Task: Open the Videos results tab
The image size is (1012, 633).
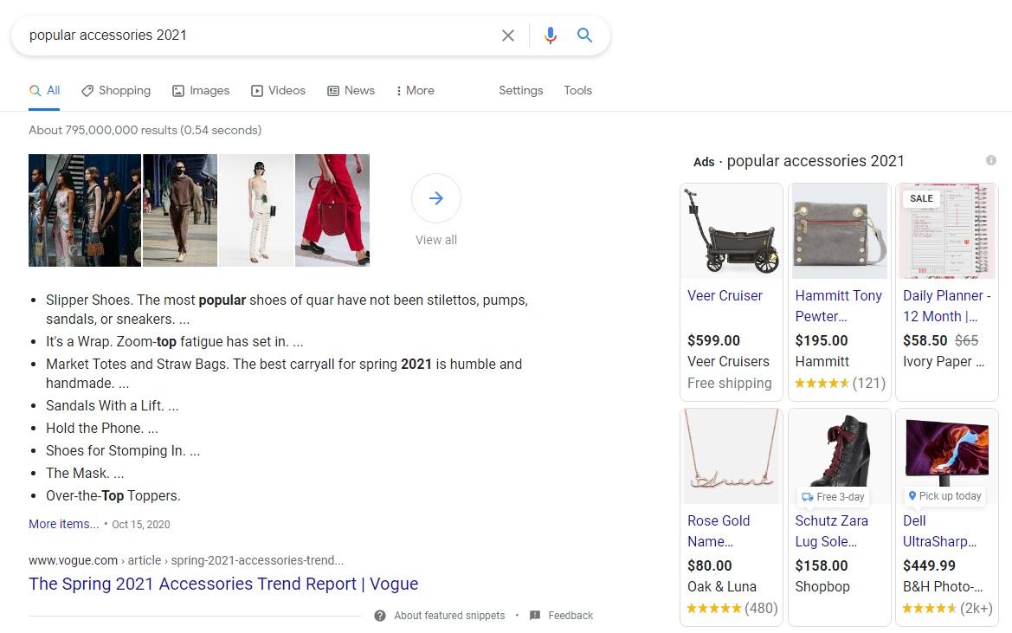Action: (x=278, y=90)
